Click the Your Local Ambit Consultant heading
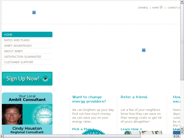 click(27, 98)
